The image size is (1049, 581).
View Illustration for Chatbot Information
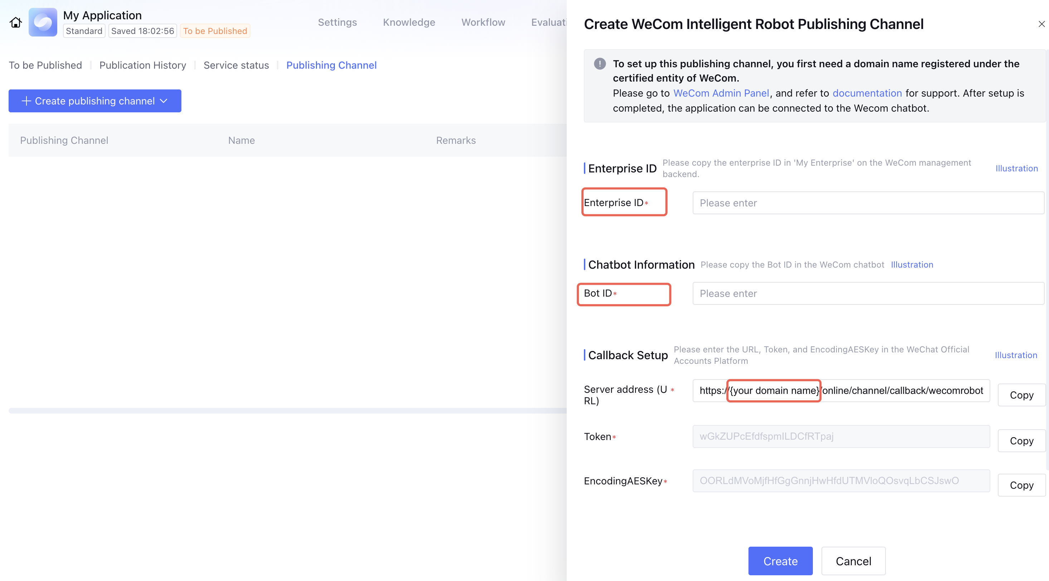912,265
